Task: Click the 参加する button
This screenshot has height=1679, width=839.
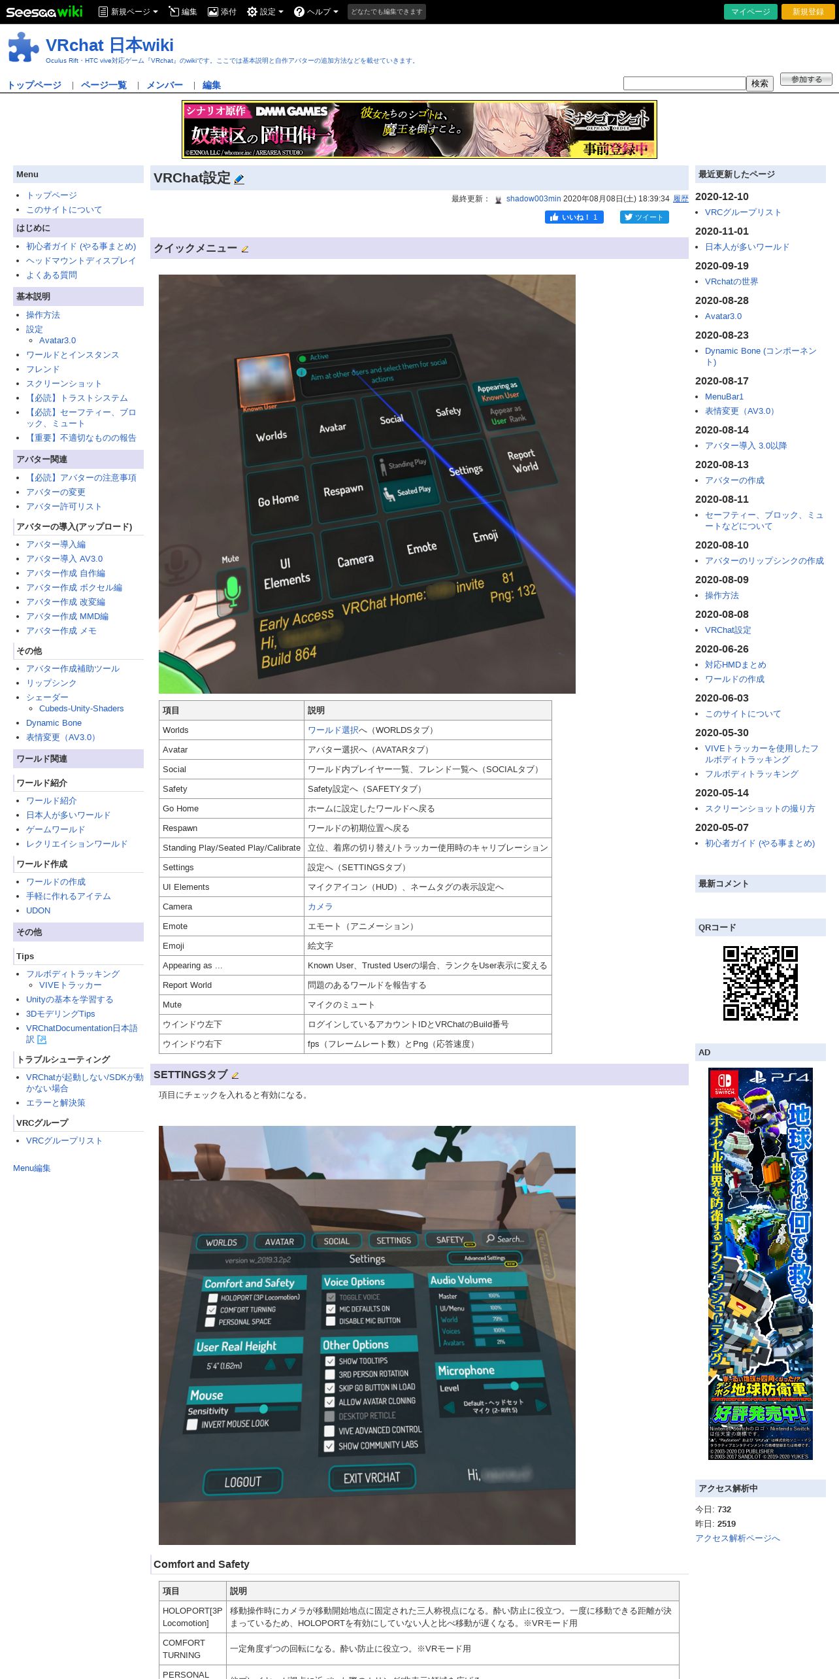Action: click(x=806, y=79)
